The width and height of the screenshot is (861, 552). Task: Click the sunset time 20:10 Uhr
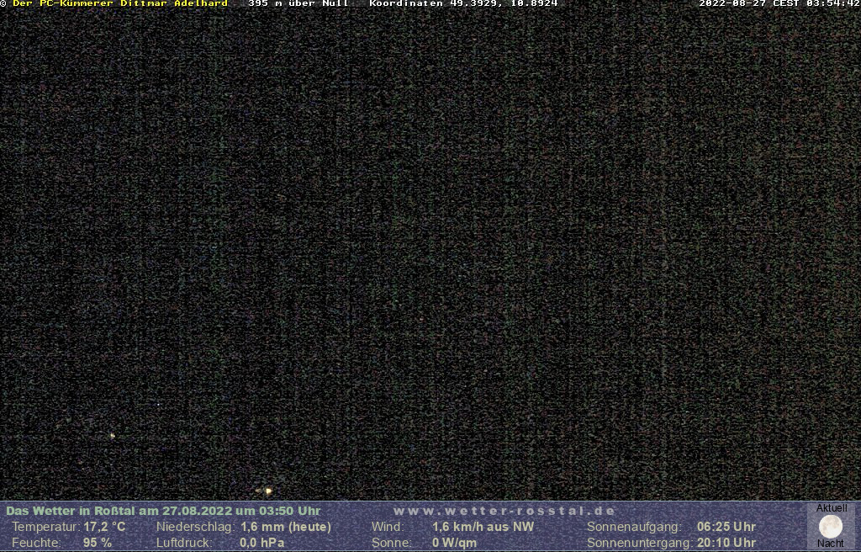pyautogui.click(x=726, y=543)
